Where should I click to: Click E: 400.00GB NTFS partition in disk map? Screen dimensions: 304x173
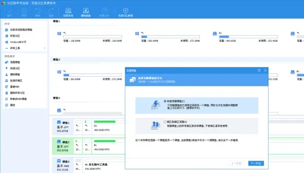point(109,146)
